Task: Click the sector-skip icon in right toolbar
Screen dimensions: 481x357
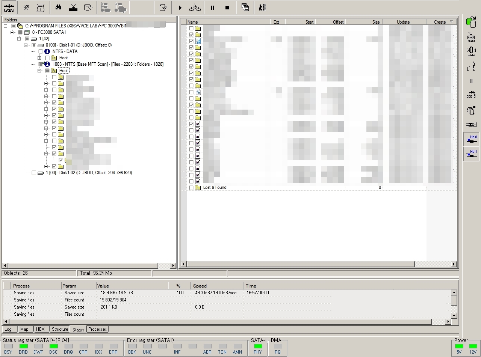Action: (471, 95)
